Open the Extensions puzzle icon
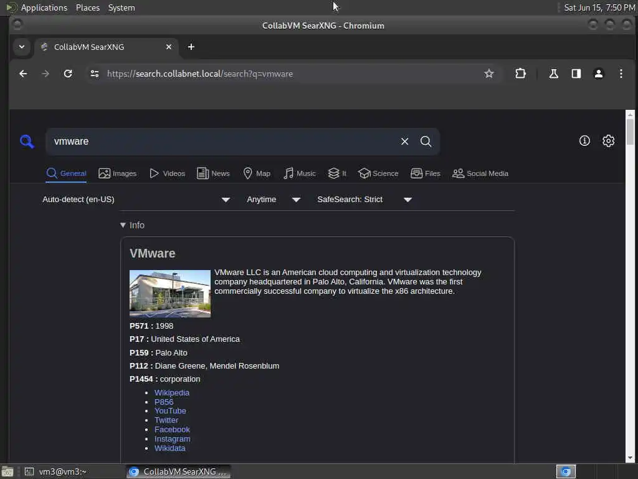The image size is (638, 479). [520, 74]
